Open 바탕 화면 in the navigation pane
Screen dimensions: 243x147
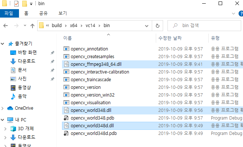pos(27,52)
